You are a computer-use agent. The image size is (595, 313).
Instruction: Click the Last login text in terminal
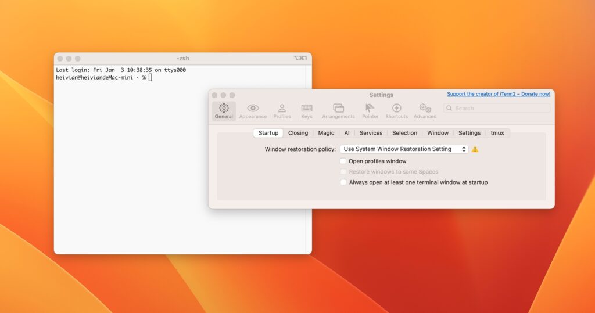coord(121,70)
